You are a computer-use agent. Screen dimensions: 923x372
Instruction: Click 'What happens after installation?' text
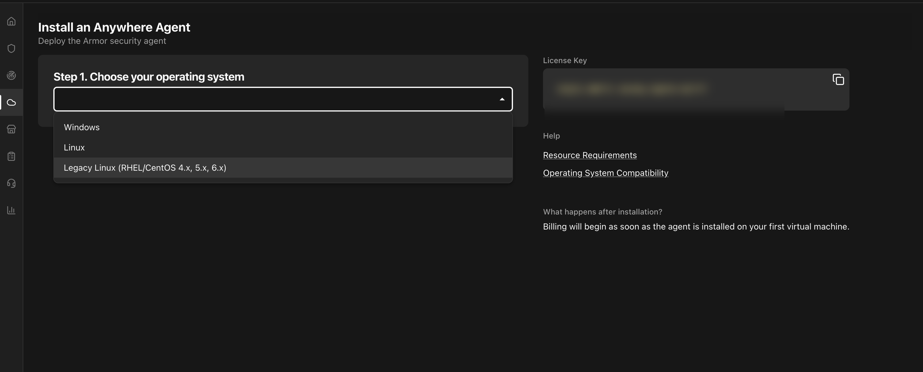click(x=602, y=212)
